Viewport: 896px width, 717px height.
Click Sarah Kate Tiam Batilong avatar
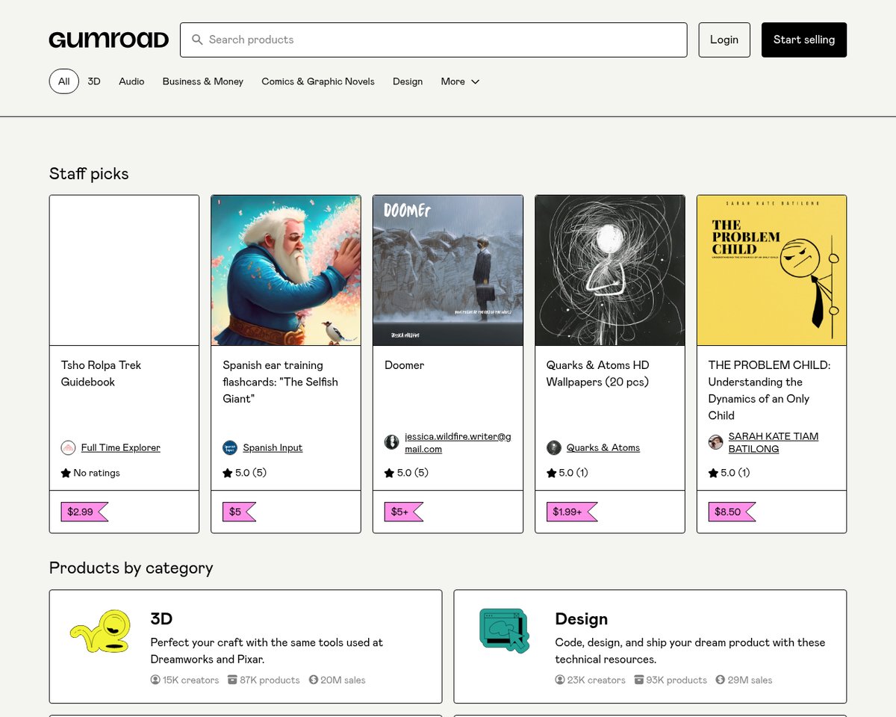(x=715, y=442)
